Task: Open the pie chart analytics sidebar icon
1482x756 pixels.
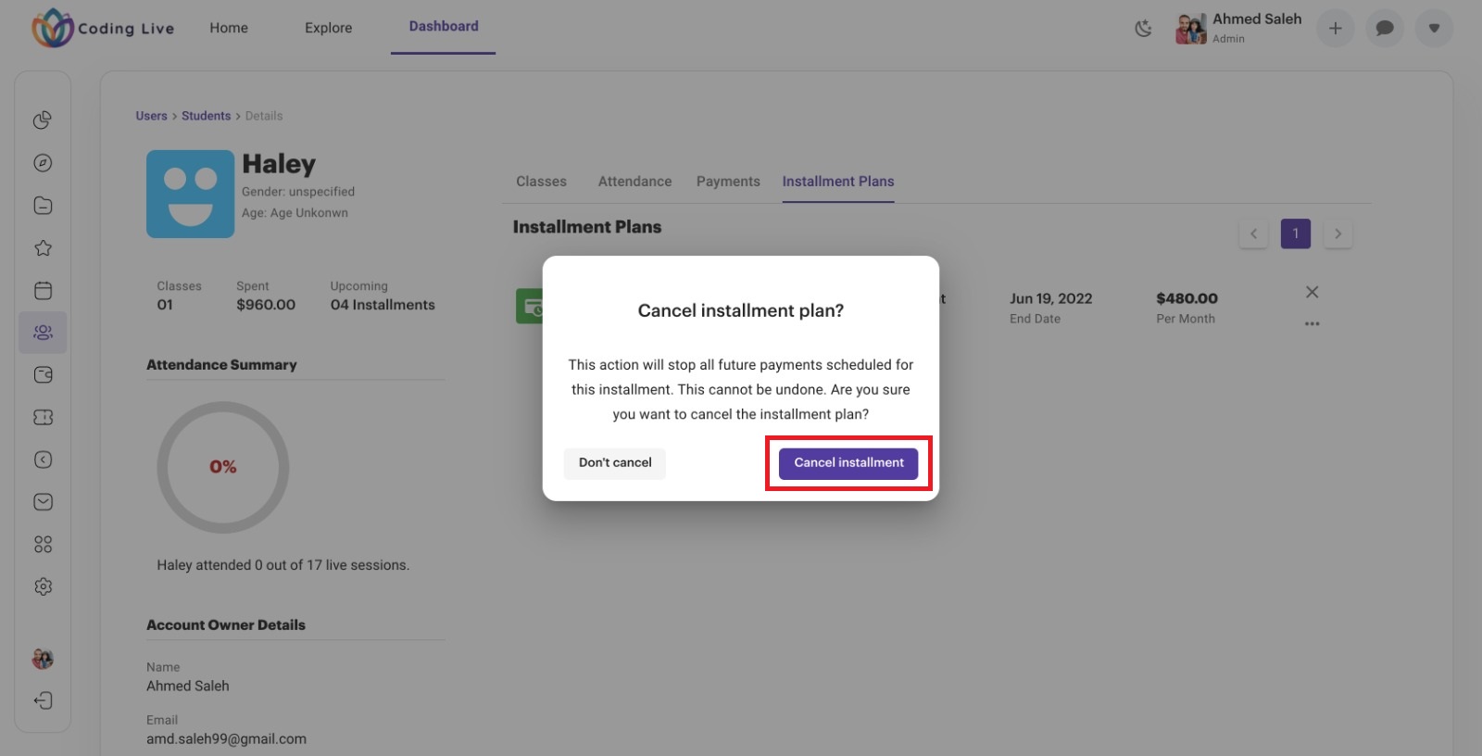Action: (43, 120)
